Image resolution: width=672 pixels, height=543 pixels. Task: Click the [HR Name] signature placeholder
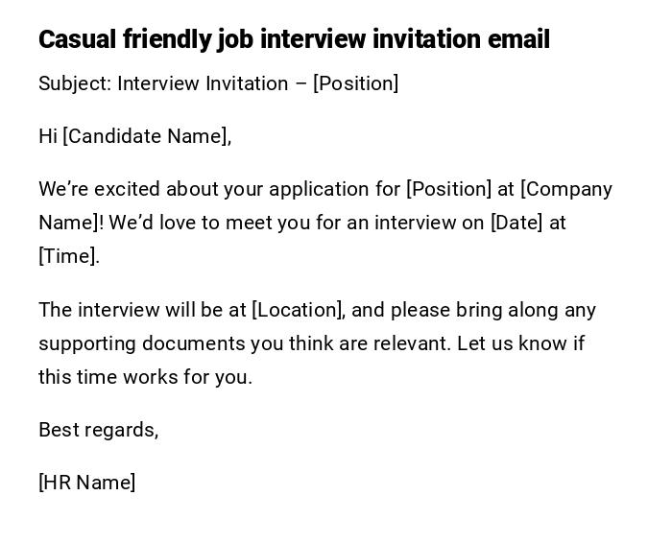[86, 483]
